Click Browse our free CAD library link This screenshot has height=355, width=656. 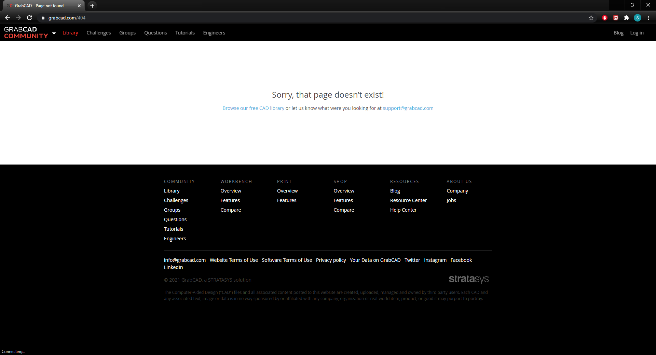(x=254, y=108)
